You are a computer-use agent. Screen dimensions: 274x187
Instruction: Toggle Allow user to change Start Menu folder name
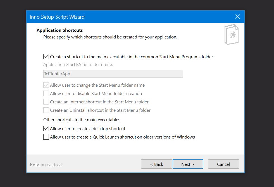pos(46,85)
